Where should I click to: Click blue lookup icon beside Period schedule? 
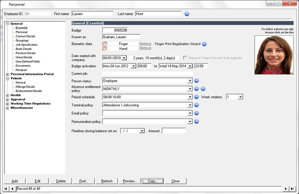coord(197,97)
